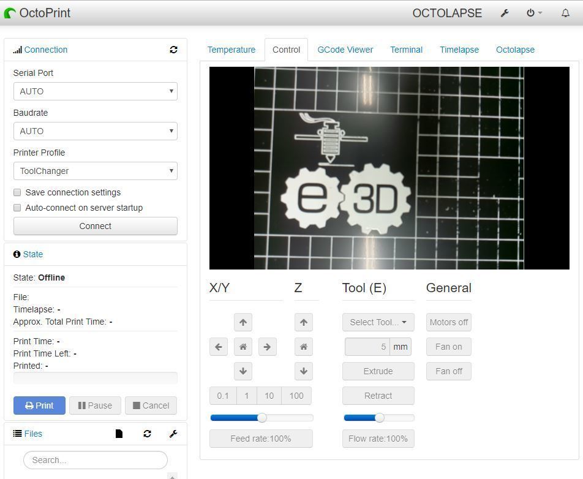Check Auto-connect on server startup
Viewport: 583px width, 479px height.
point(17,208)
